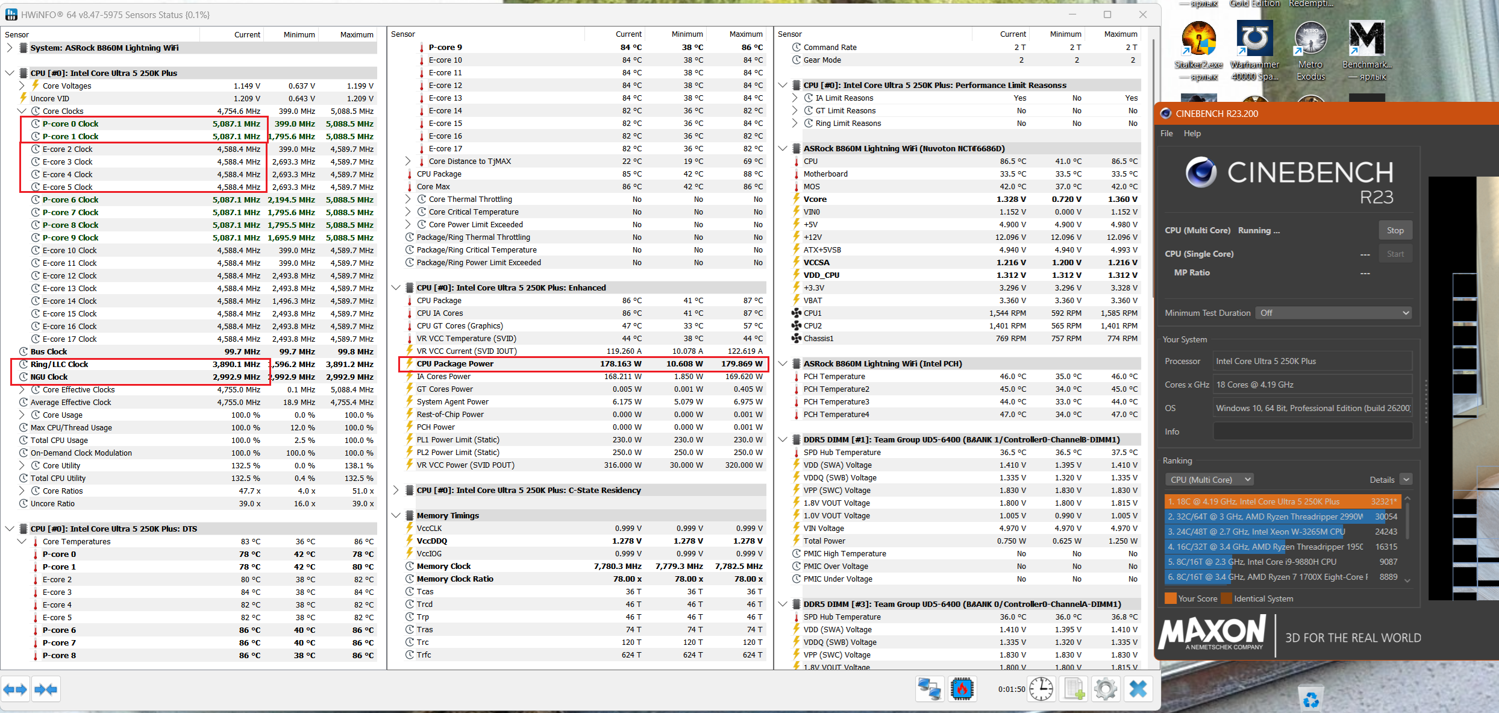
Task: Click the HWiNFO app icon in the title bar
Action: (11, 14)
